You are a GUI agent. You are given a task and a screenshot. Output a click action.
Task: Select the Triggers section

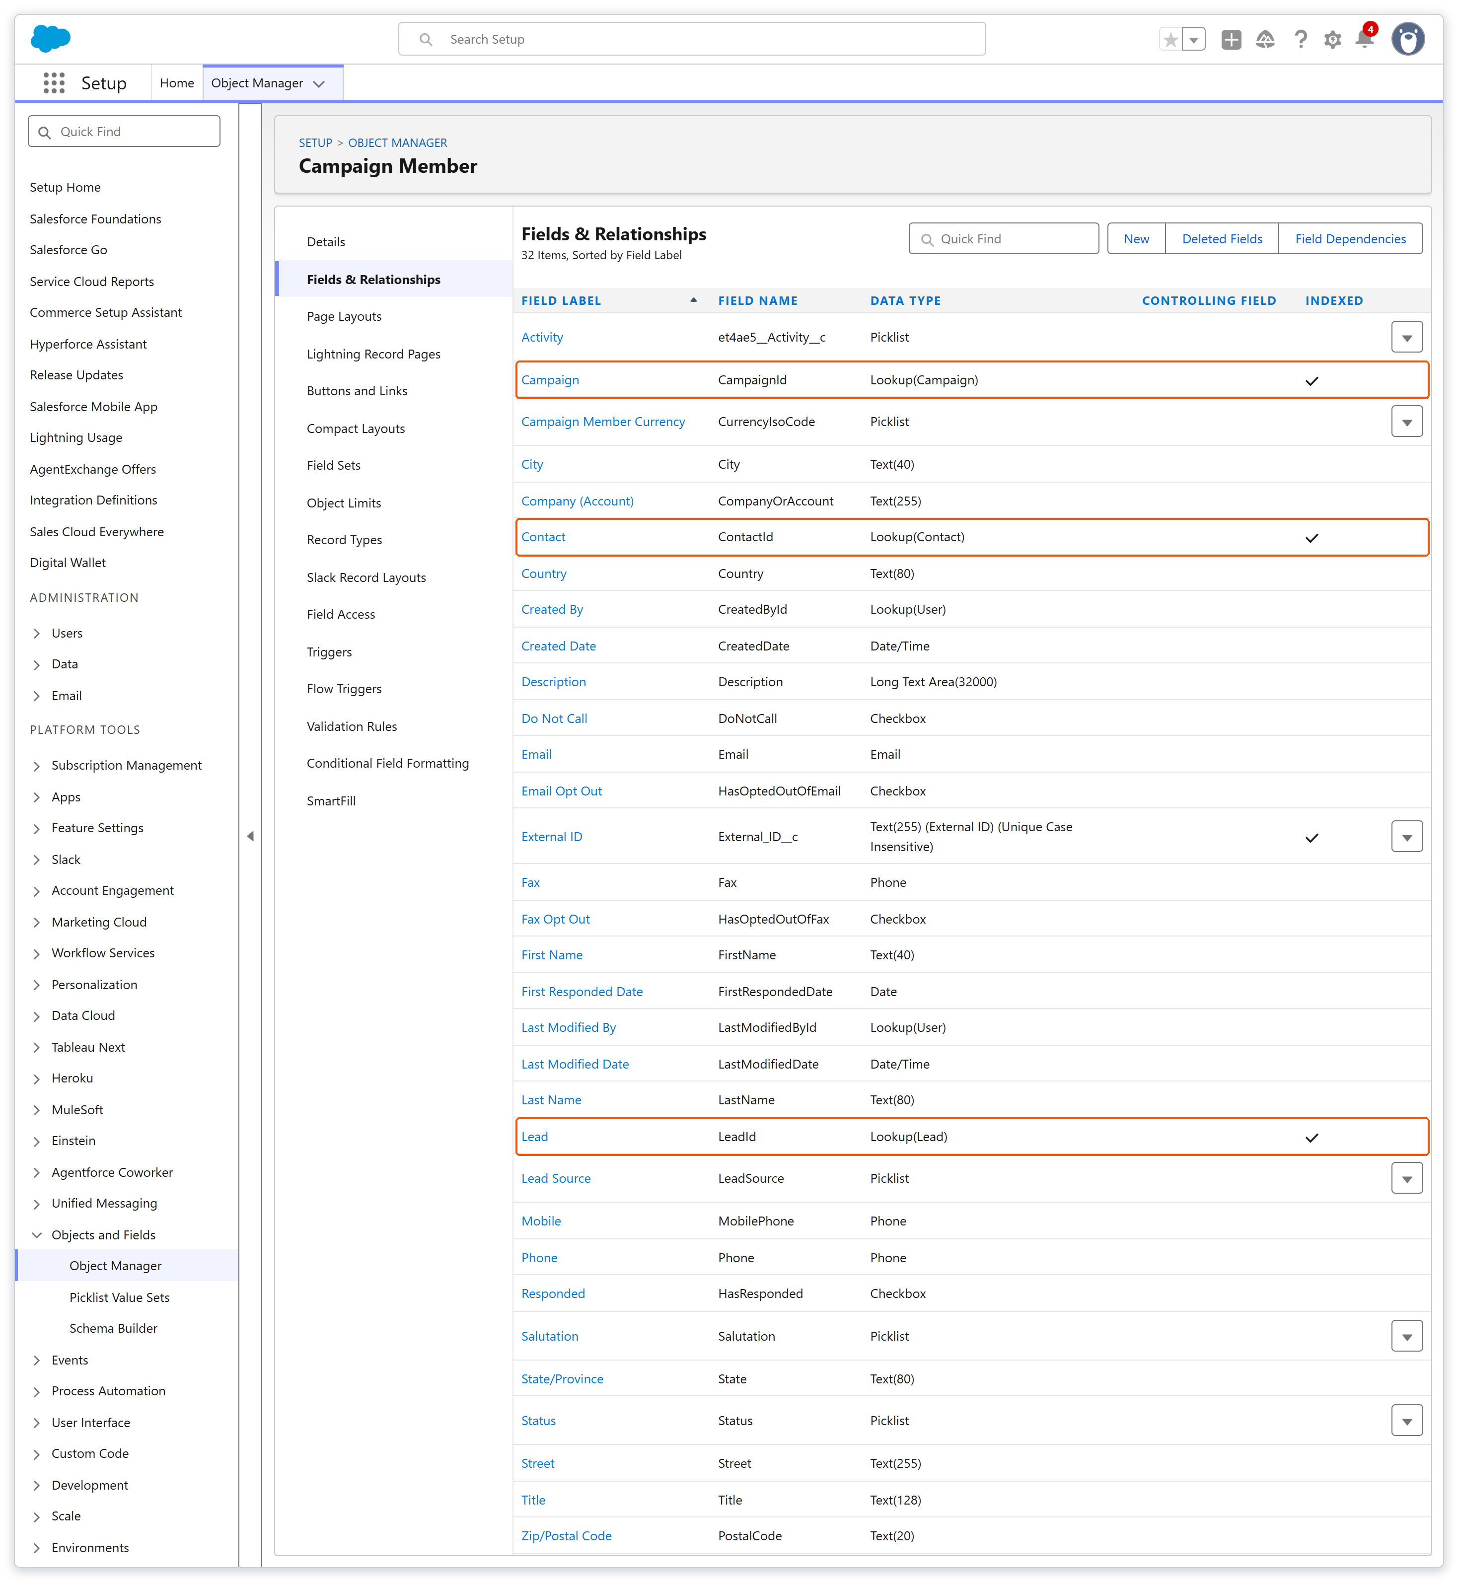click(x=329, y=652)
